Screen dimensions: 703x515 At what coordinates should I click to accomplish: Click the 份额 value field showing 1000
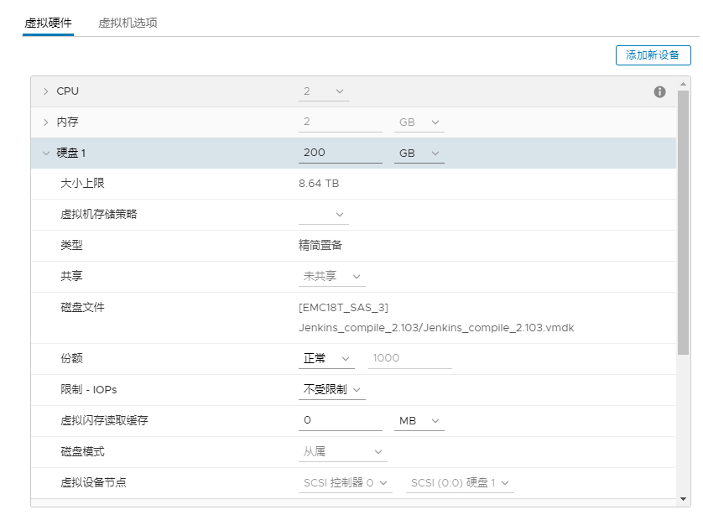coord(409,359)
